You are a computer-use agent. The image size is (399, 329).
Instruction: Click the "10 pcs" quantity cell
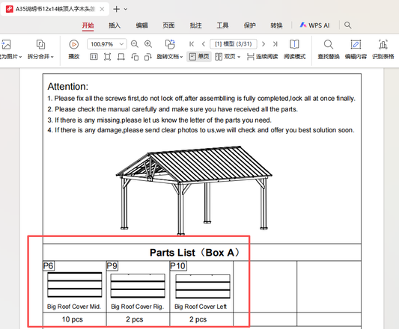click(x=74, y=319)
